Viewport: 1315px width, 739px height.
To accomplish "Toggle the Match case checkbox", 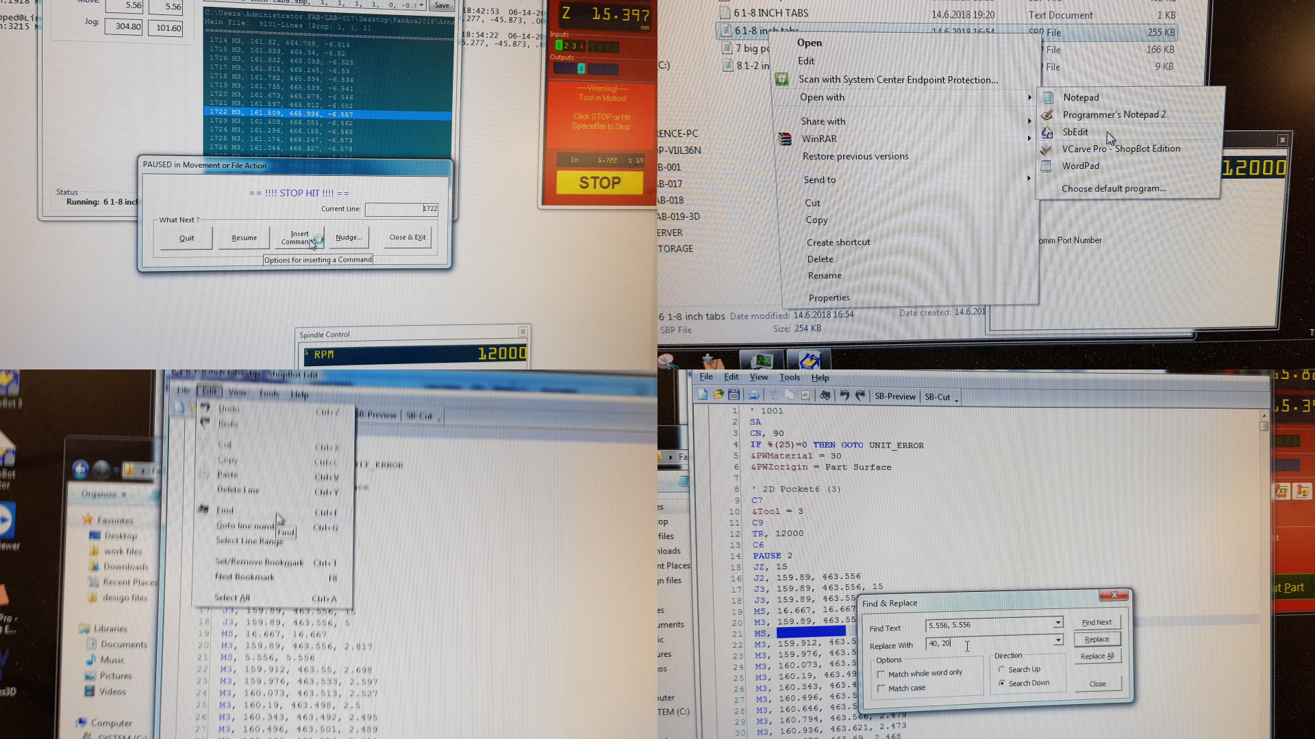I will tap(881, 689).
